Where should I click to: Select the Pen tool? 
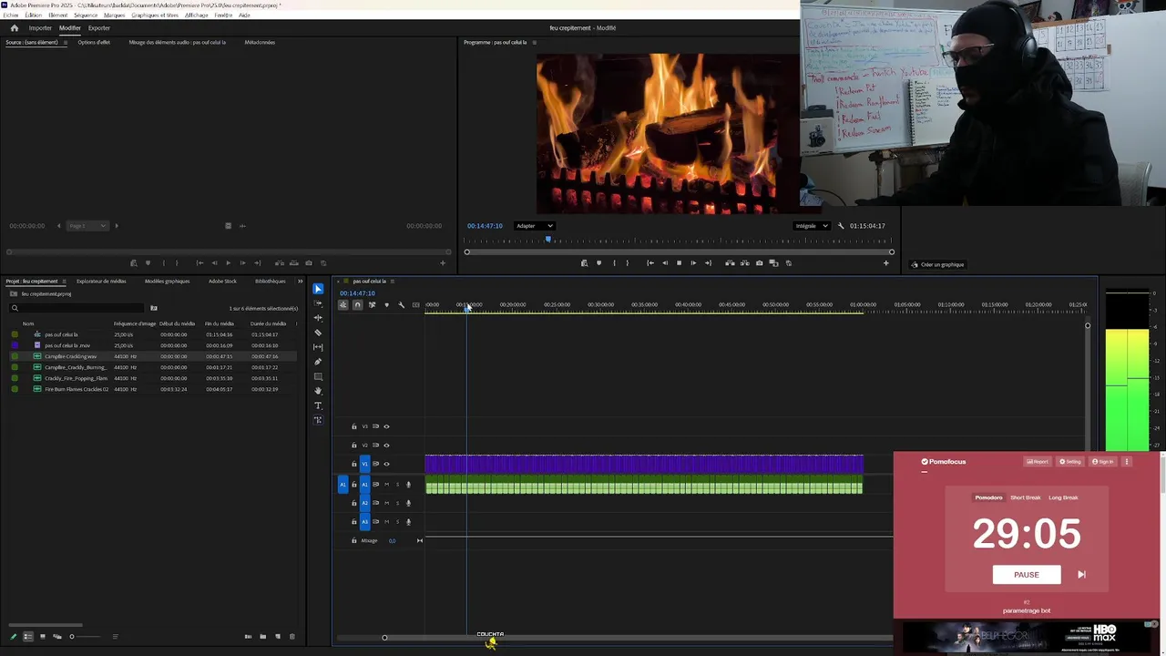pos(318,362)
